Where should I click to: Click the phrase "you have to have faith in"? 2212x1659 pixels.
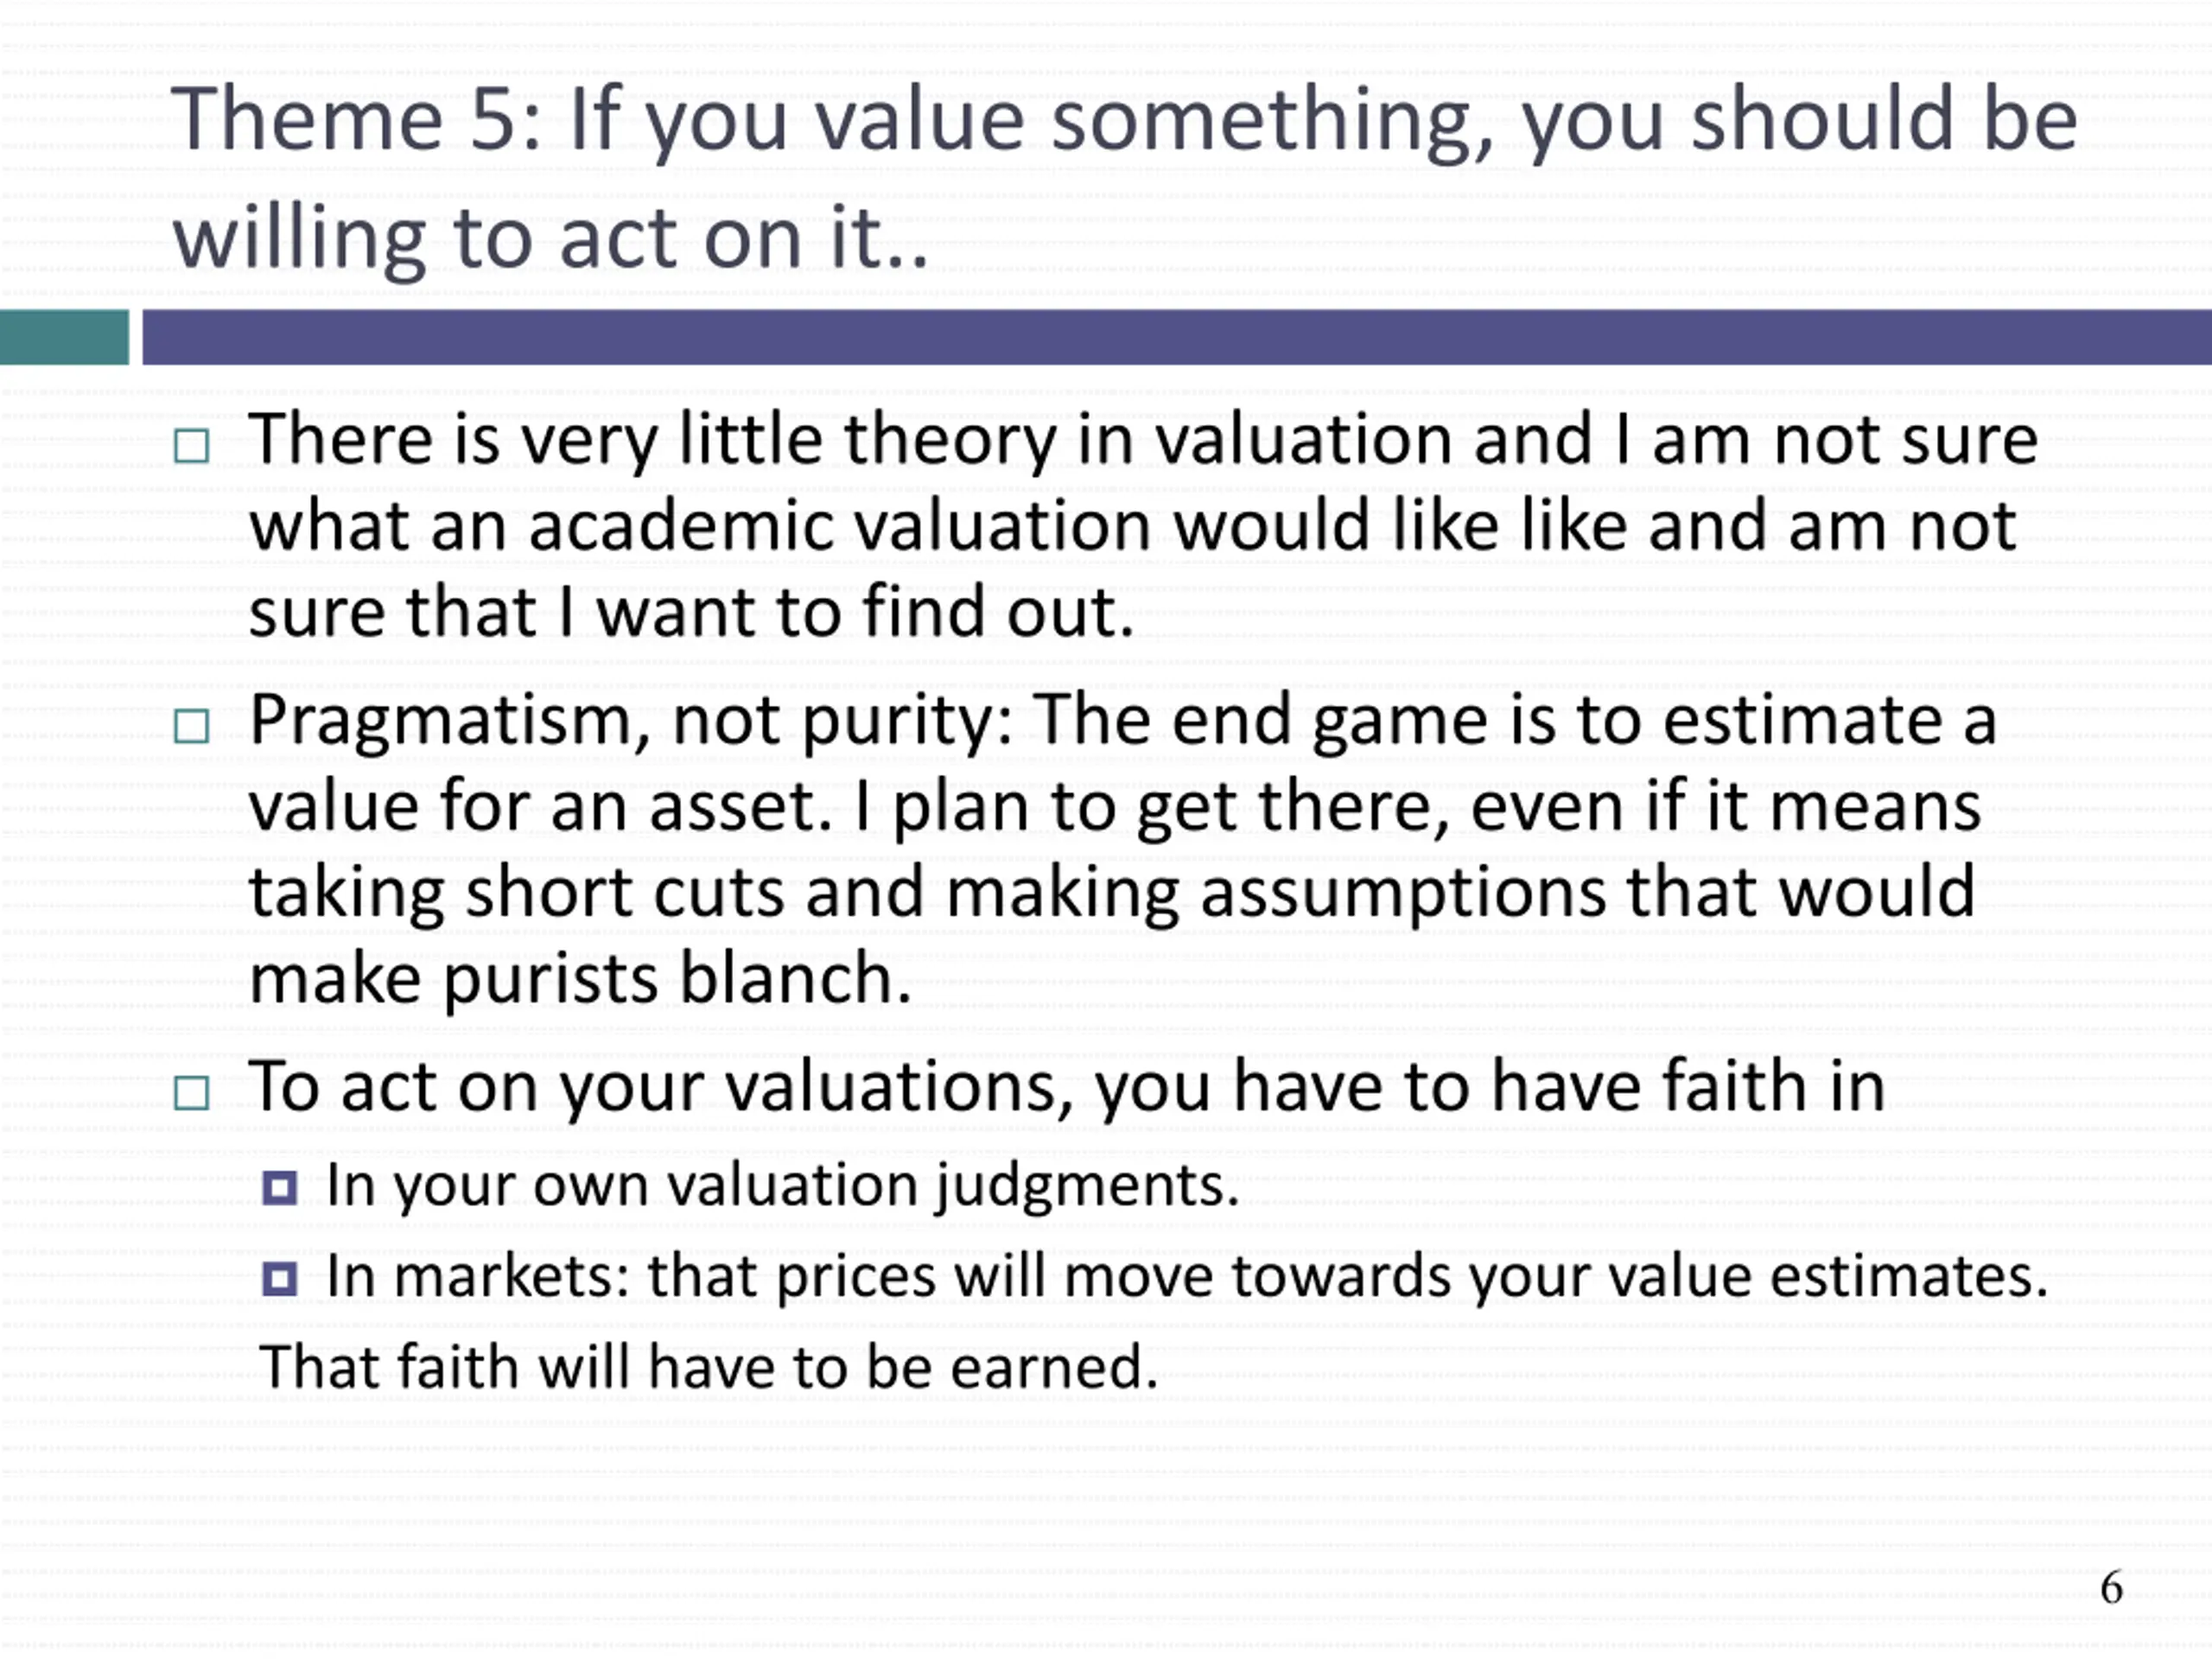(x=1490, y=1087)
